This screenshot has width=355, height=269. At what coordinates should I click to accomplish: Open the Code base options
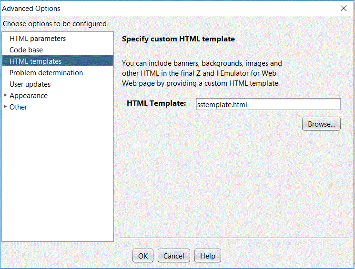click(26, 50)
